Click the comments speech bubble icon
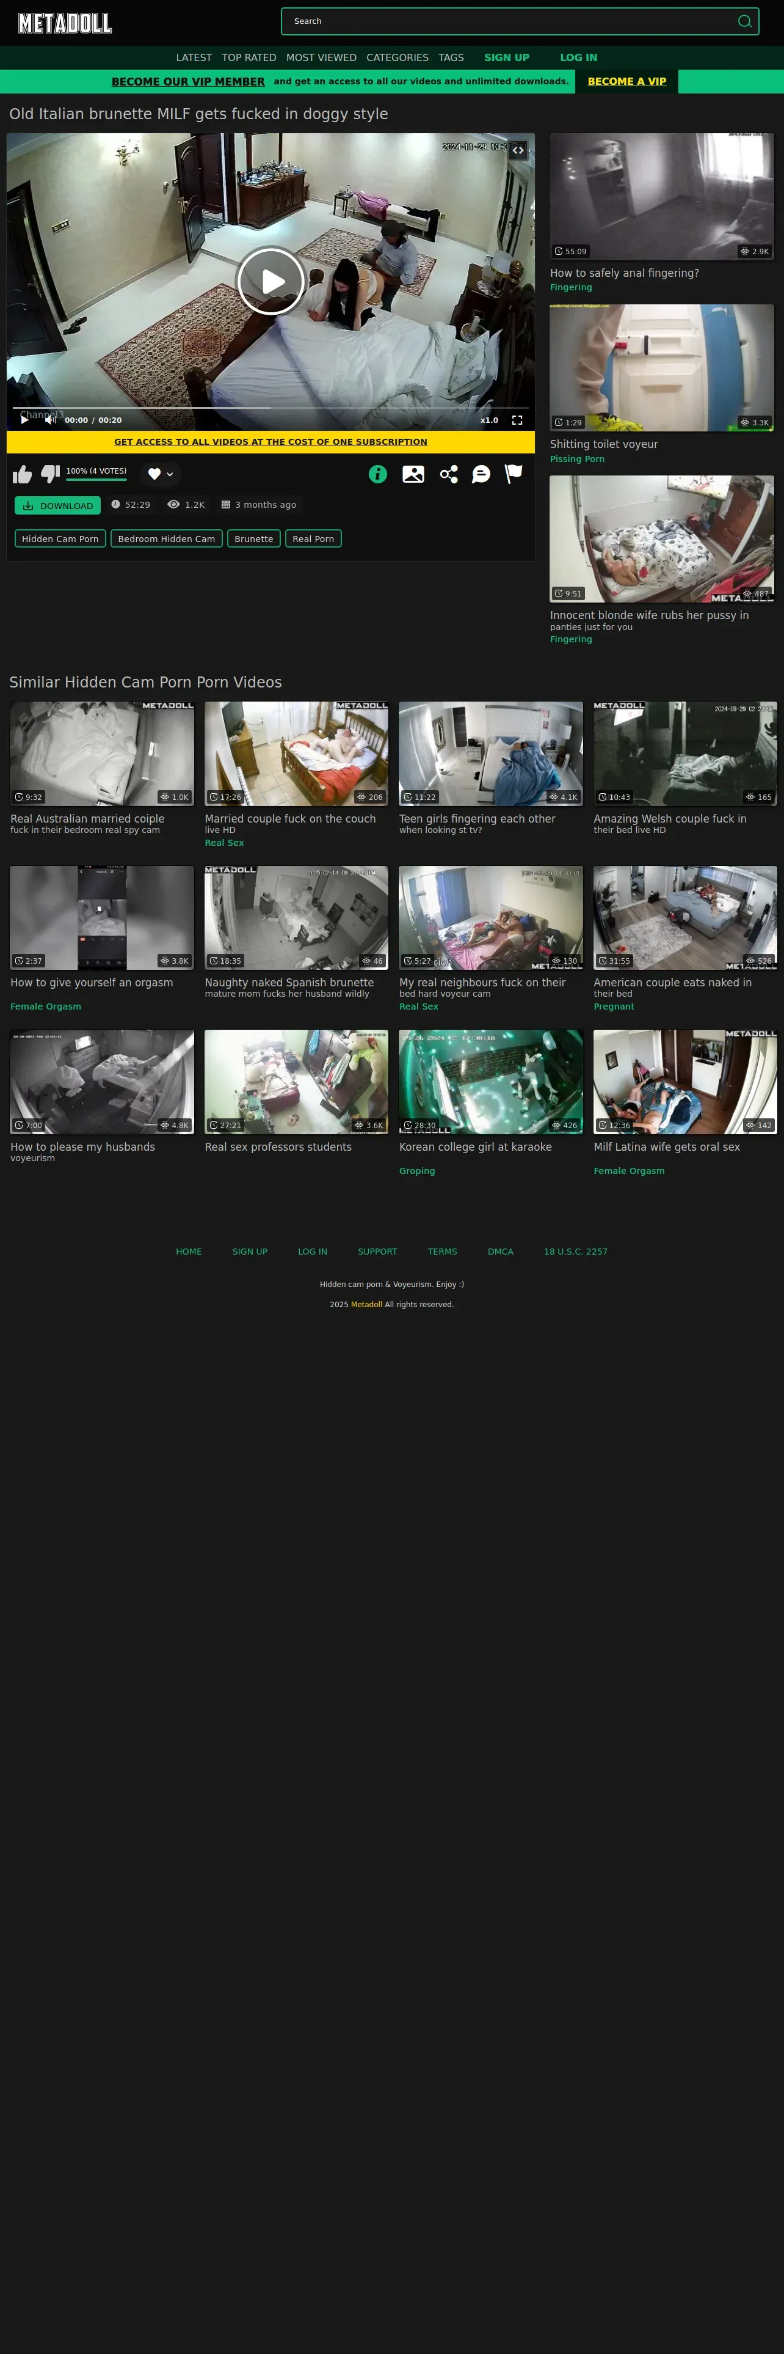This screenshot has height=2354, width=784. 481,474
